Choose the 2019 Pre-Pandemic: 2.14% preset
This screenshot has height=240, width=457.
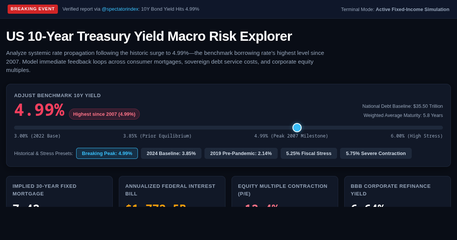point(241,153)
